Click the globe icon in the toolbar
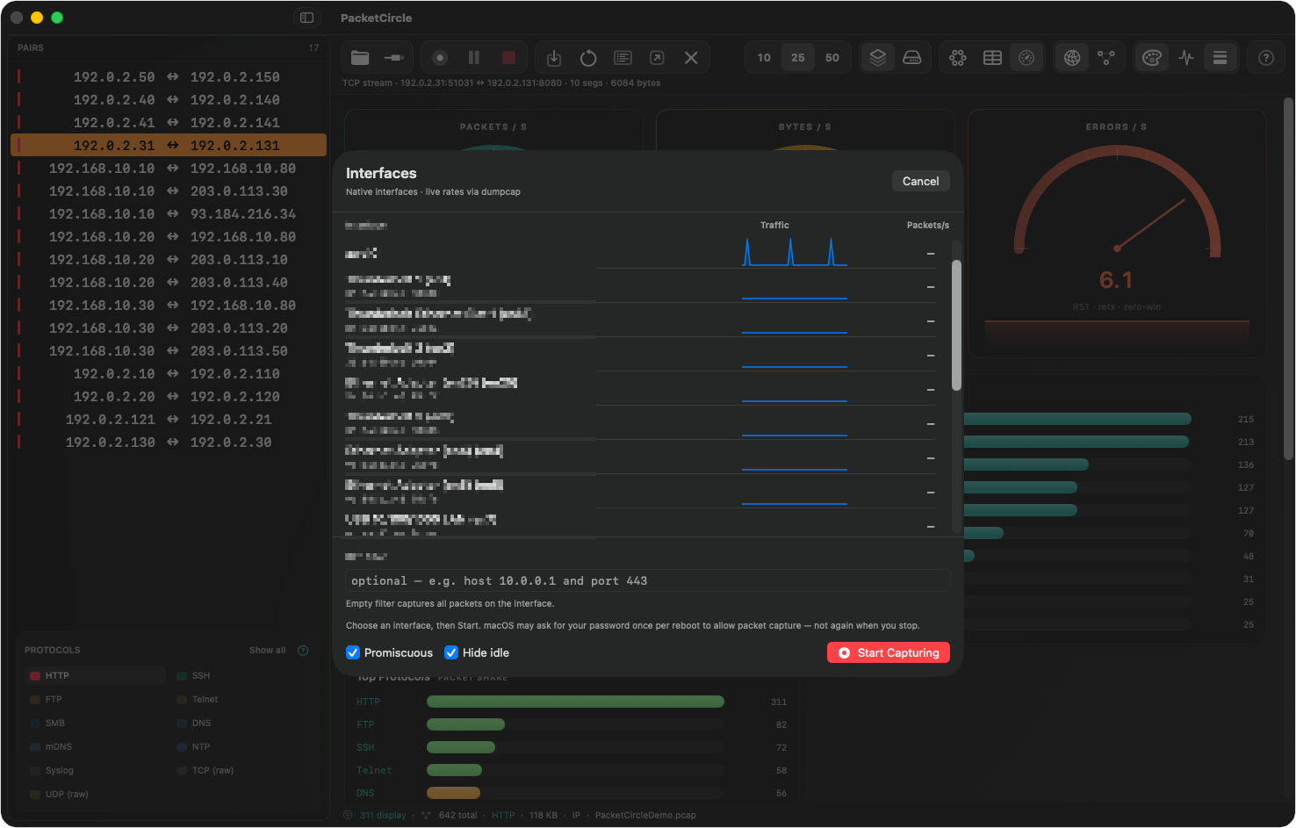Screen dimensions: 1296x828 [1072, 58]
